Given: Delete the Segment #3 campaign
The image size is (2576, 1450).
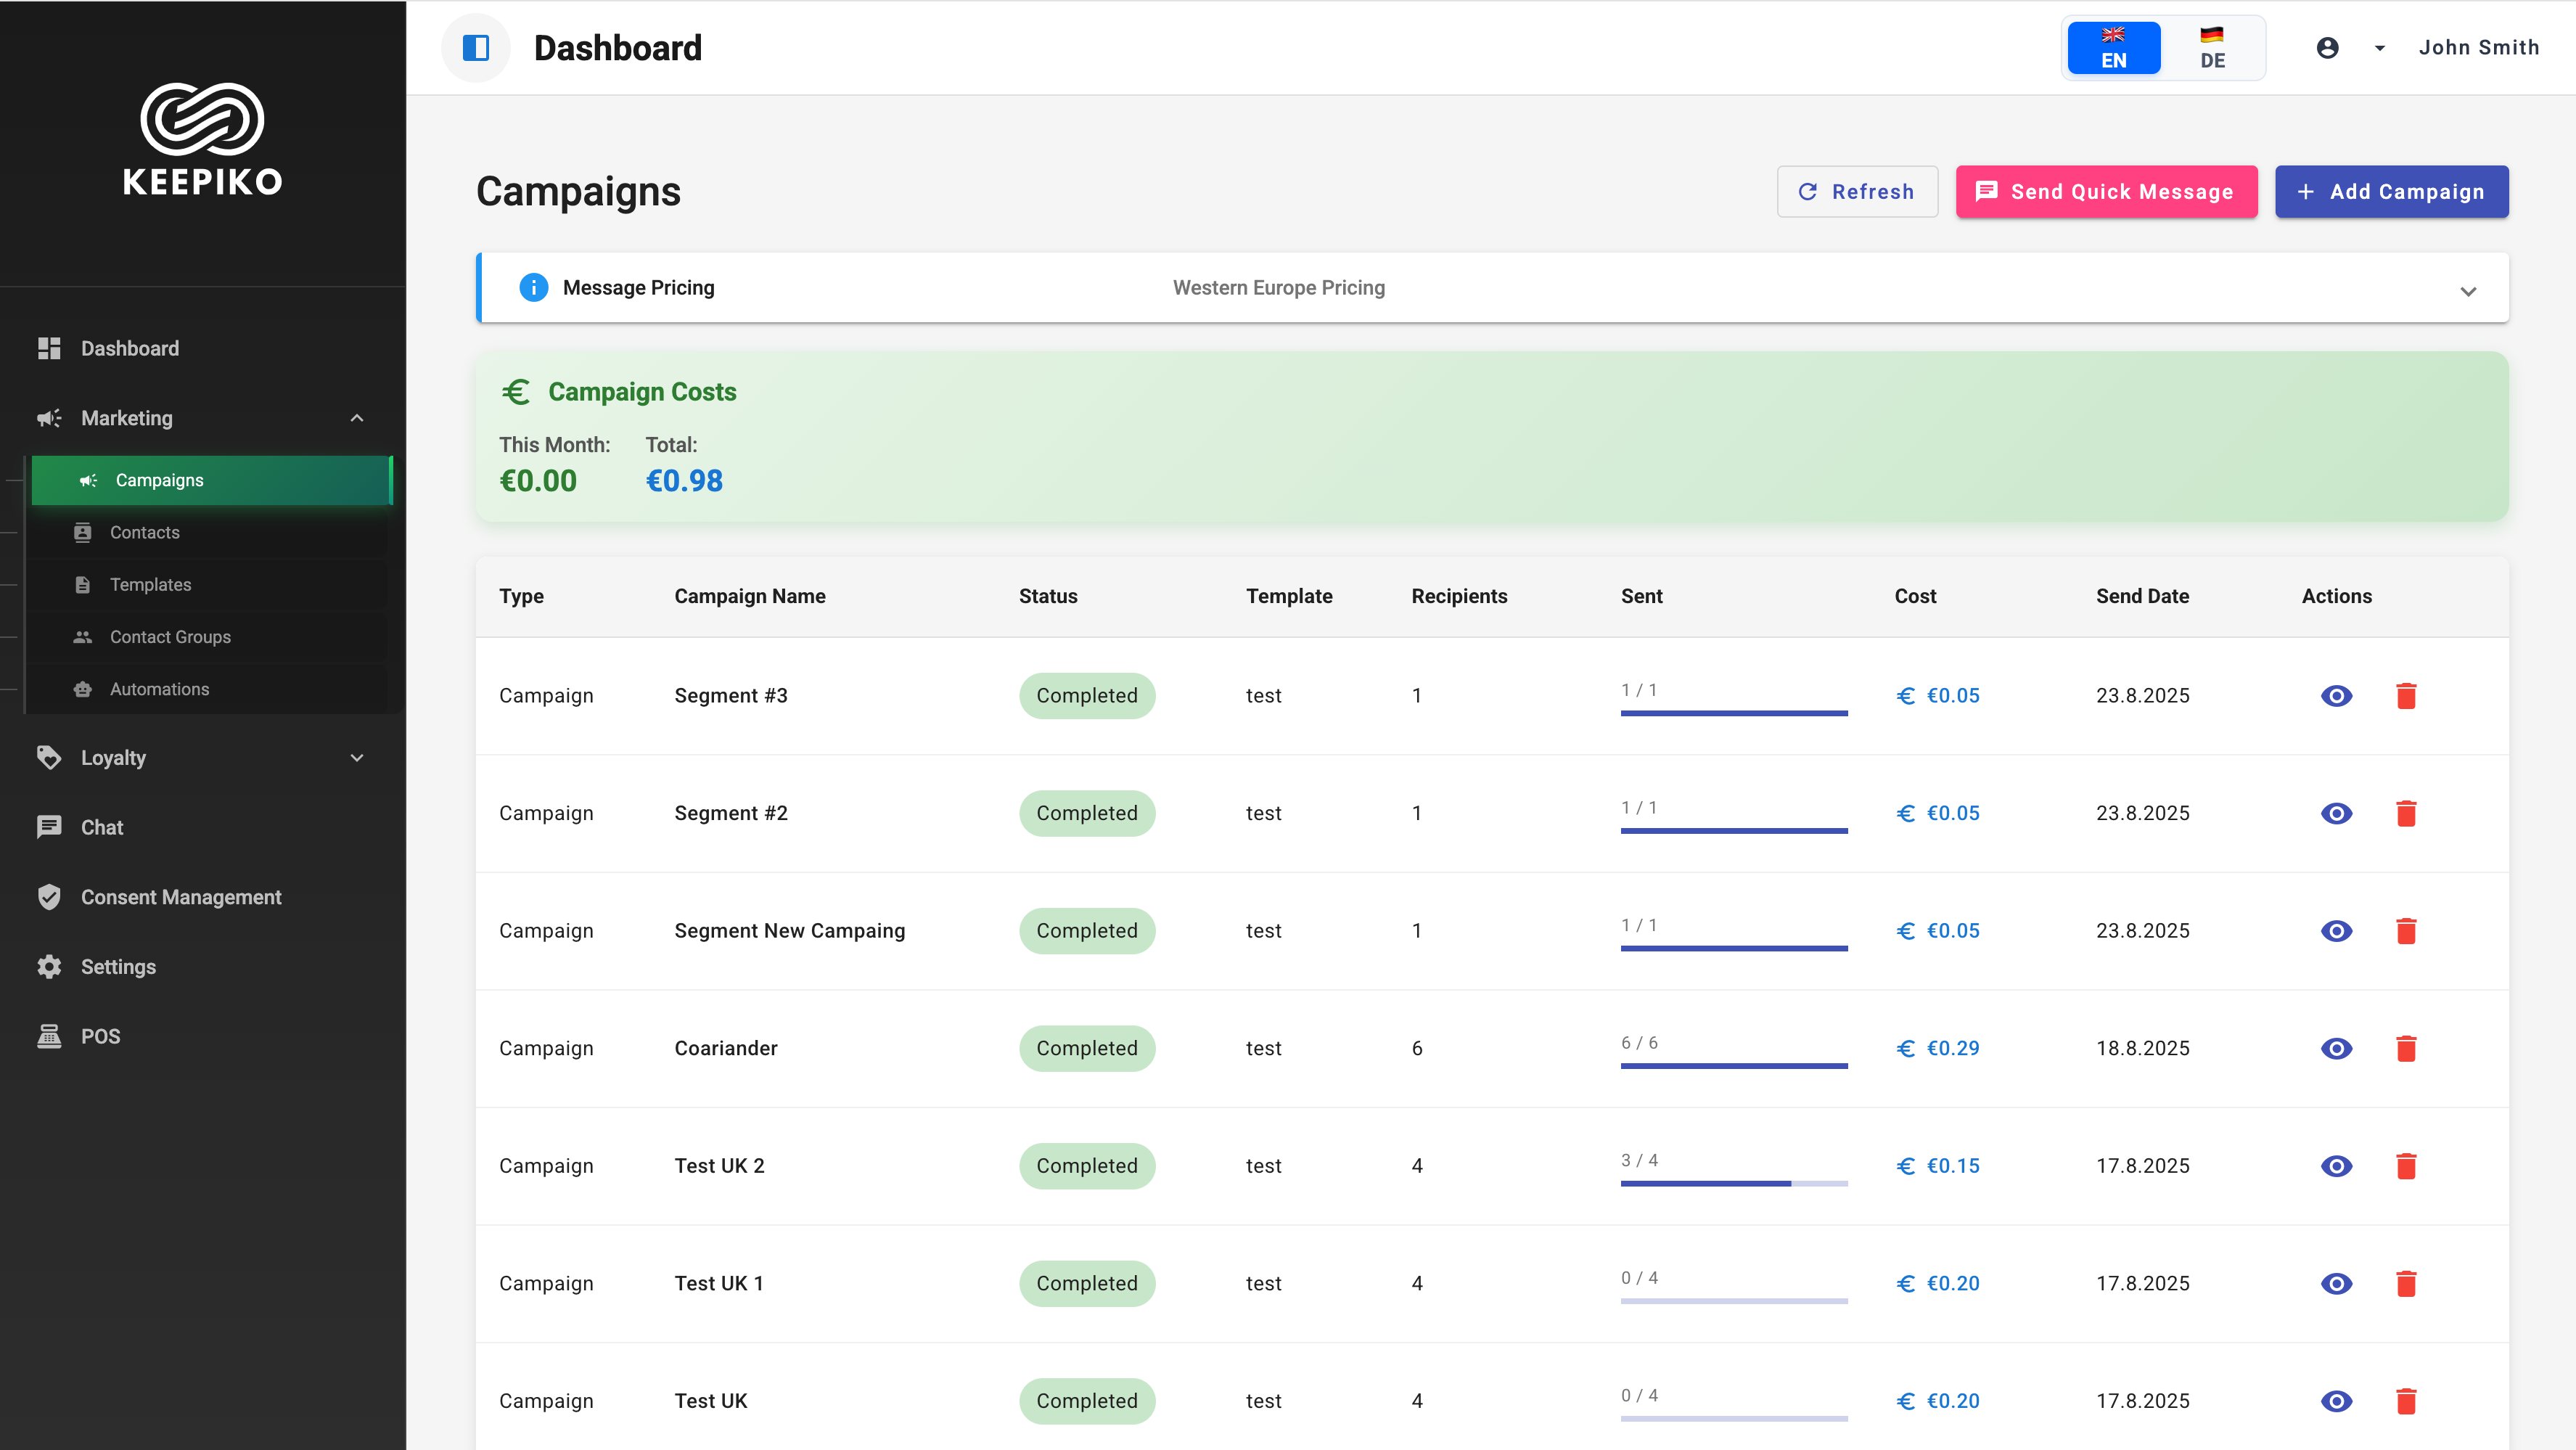Looking at the screenshot, I should (x=2406, y=696).
